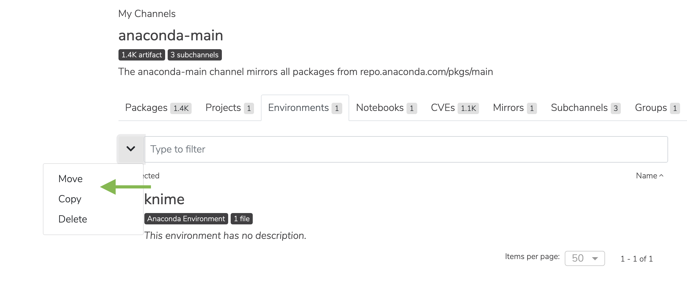Viewport: 687px width, 283px height.
Task: Switch to the Packages tab
Action: (158, 108)
